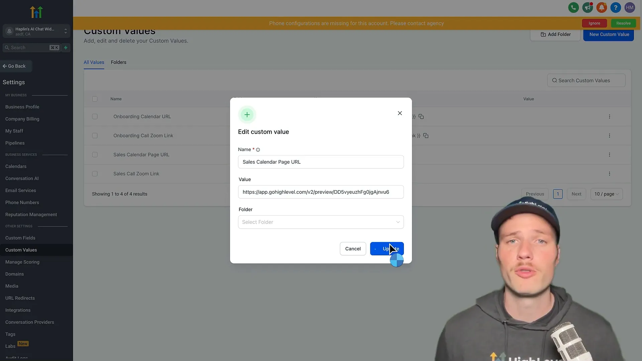The image size is (642, 361).
Task: Expand the Select Folder dropdown
Action: [321, 222]
